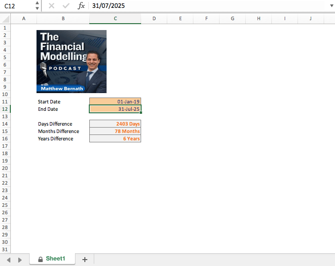Click the 'Years Difference' label

56,139
